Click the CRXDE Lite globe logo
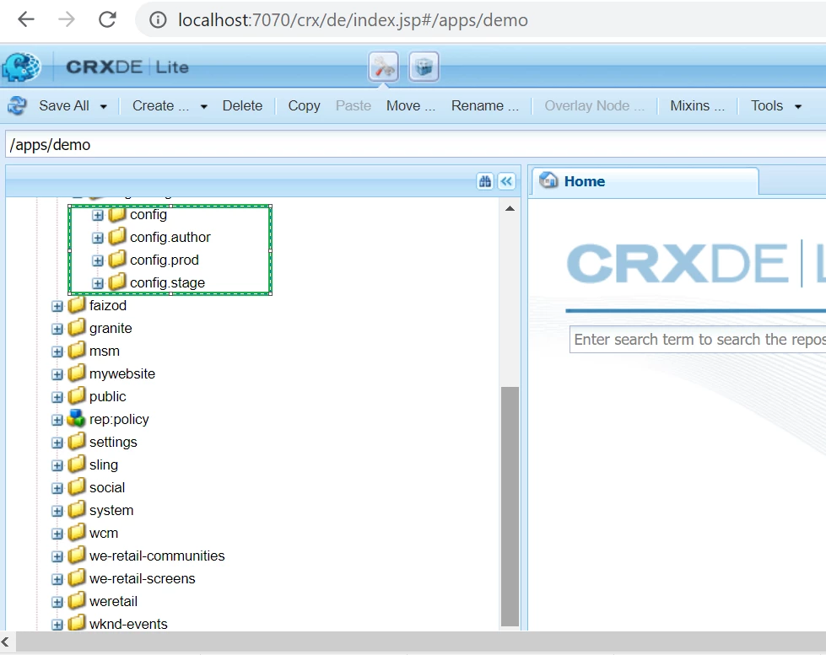The image size is (826, 655). tap(21, 67)
